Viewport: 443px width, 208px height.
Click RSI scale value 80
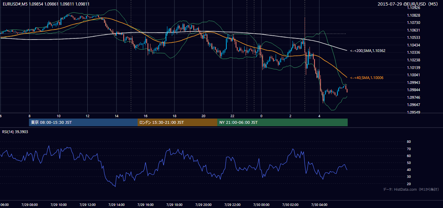pyautogui.click(x=409, y=142)
